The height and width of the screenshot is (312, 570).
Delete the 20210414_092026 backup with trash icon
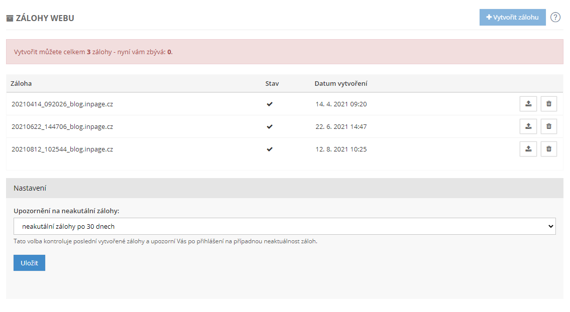(x=548, y=104)
